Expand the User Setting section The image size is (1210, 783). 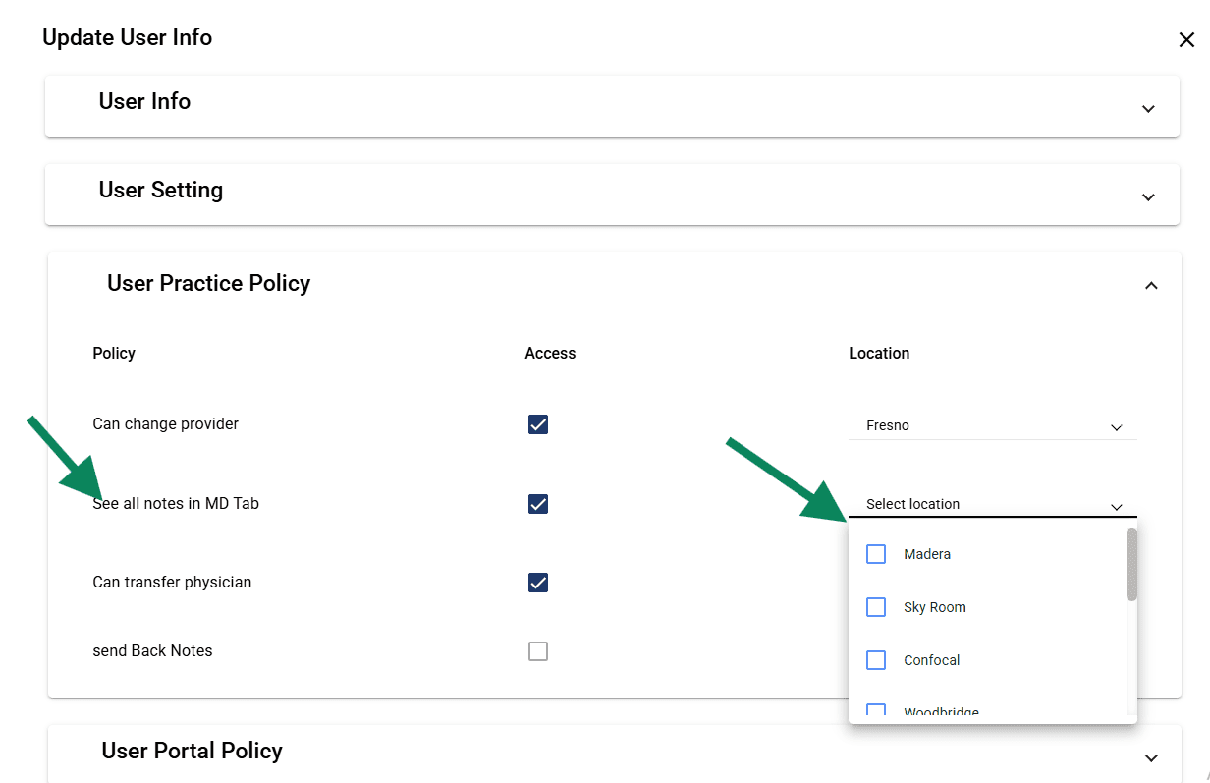click(1147, 197)
